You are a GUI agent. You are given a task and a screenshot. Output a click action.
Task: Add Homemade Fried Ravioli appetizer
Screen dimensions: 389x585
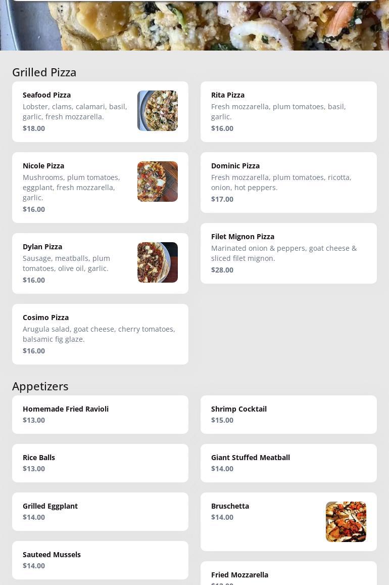[100, 415]
